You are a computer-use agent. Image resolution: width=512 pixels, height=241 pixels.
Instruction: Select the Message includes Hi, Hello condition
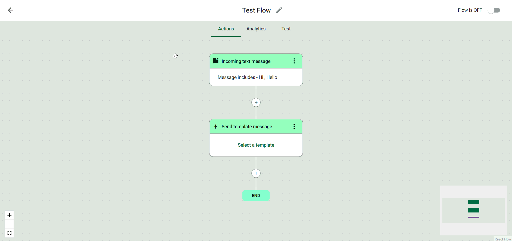point(247,77)
